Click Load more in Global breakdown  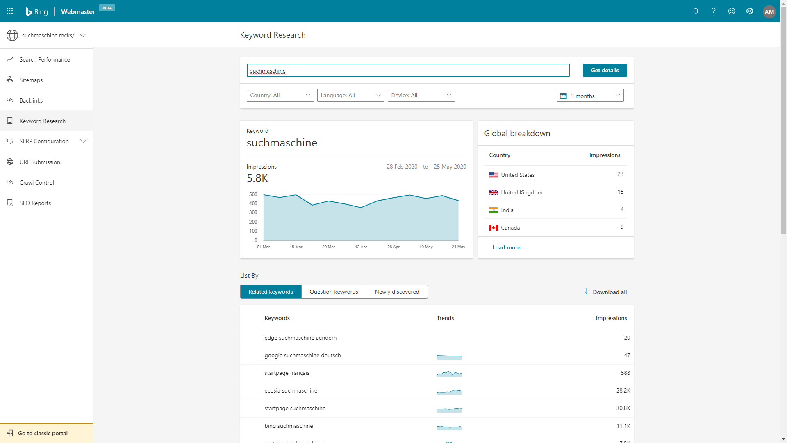(506, 247)
